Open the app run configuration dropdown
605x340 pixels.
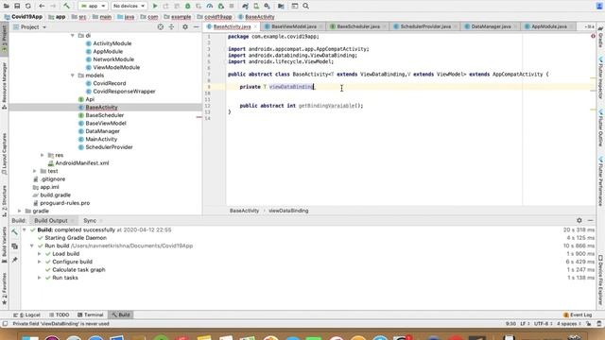point(93,6)
